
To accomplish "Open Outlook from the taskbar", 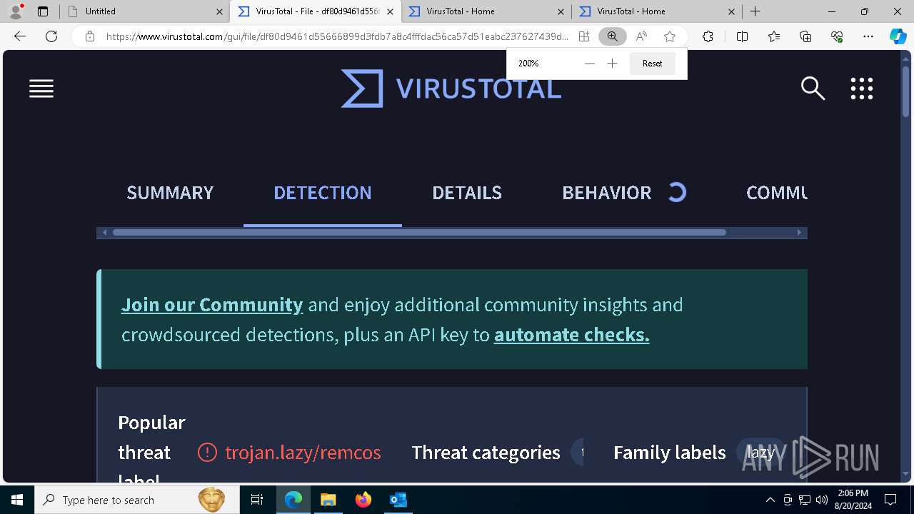I will [398, 500].
